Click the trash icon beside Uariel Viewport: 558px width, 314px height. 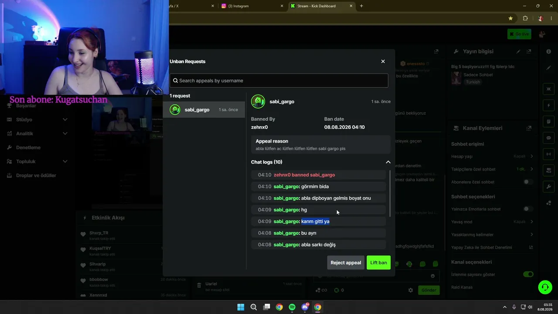(199, 285)
